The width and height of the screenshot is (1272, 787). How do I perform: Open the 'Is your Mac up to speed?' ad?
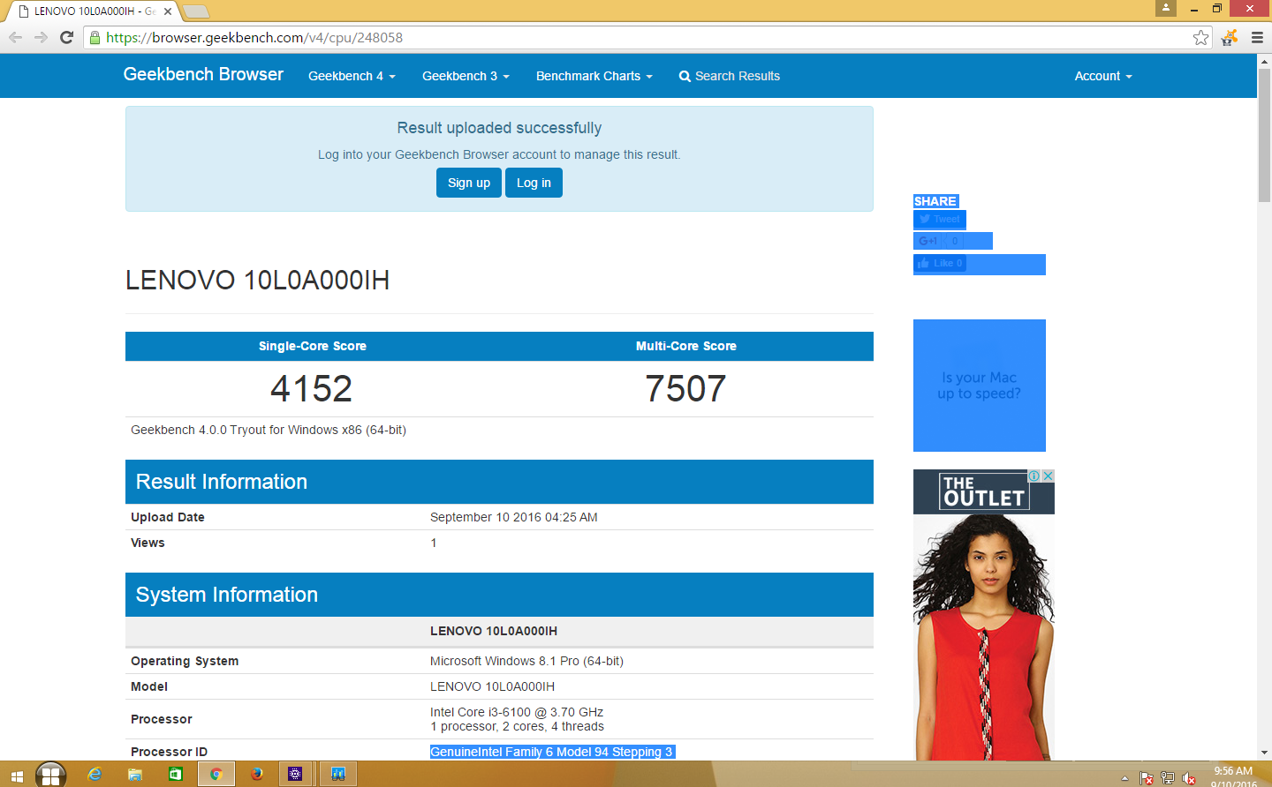tap(980, 386)
